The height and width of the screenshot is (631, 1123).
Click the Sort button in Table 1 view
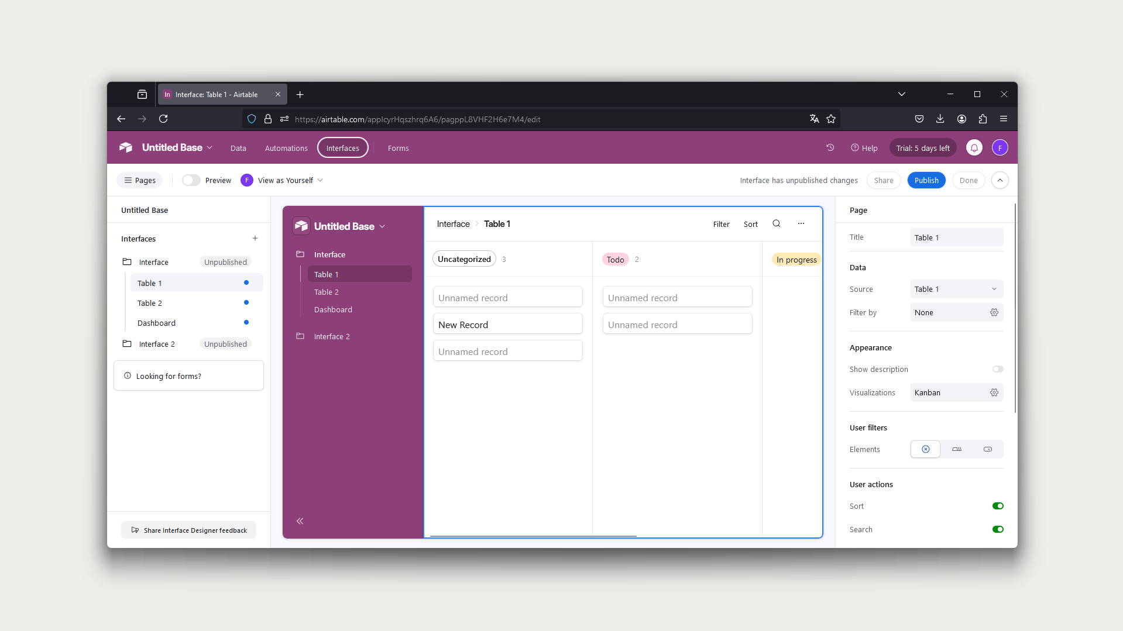coord(750,224)
